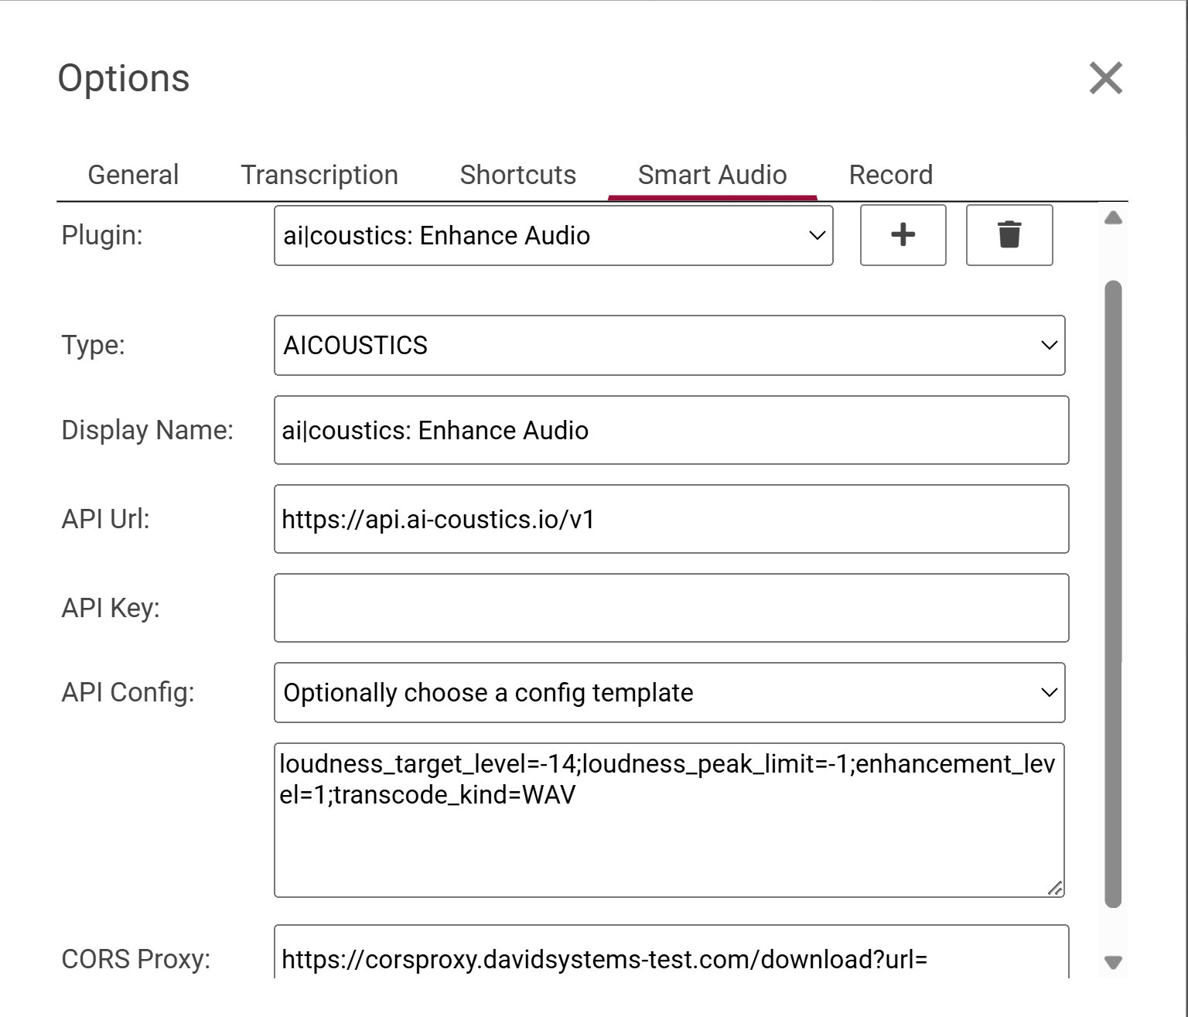Expand the Type dropdown showing AICOUSTICS

click(x=669, y=345)
